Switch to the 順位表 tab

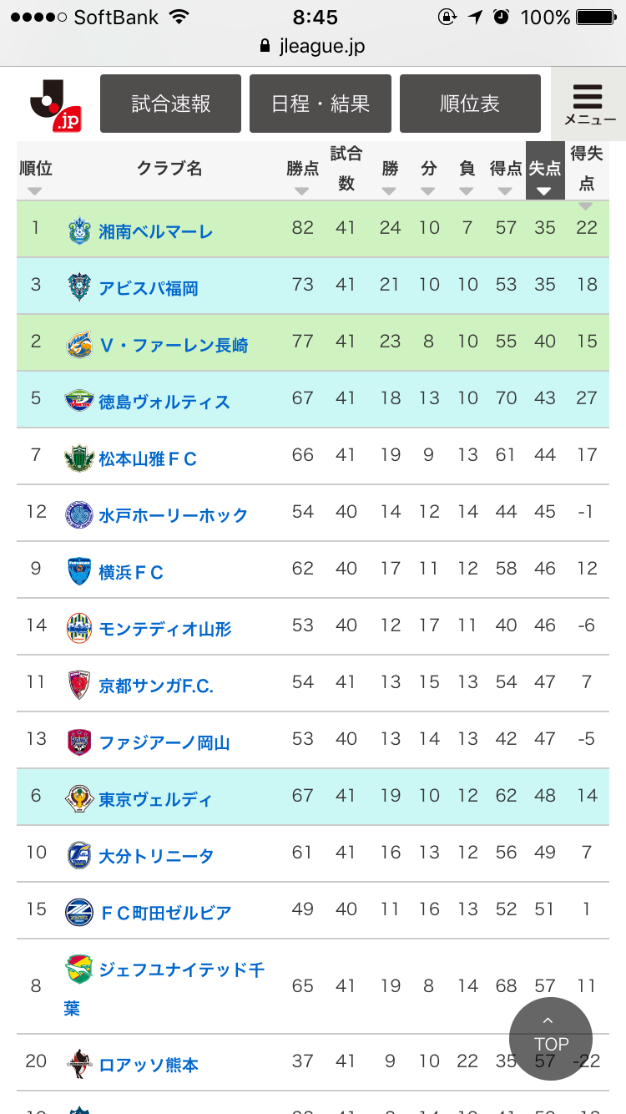point(470,104)
